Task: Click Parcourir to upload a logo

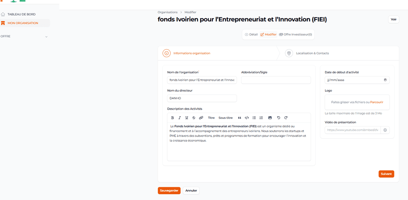Action: click(x=376, y=102)
